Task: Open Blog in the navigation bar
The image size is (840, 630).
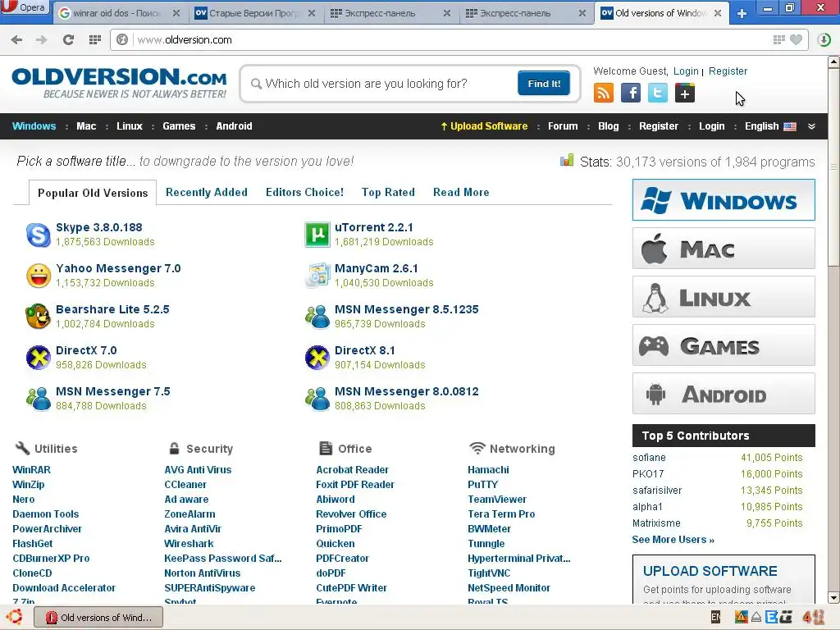Action: pos(608,126)
